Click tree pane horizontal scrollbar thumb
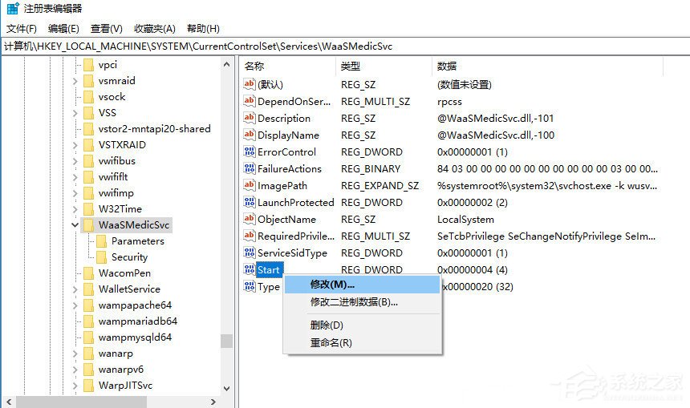 tap(81, 402)
